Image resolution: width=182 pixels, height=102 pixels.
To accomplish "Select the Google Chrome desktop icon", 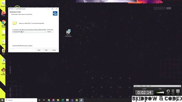I will click(x=3, y=24).
